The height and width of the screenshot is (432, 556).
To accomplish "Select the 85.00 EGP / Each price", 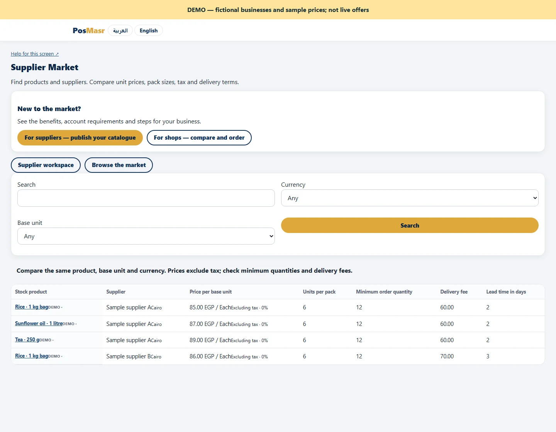I will [x=210, y=307].
